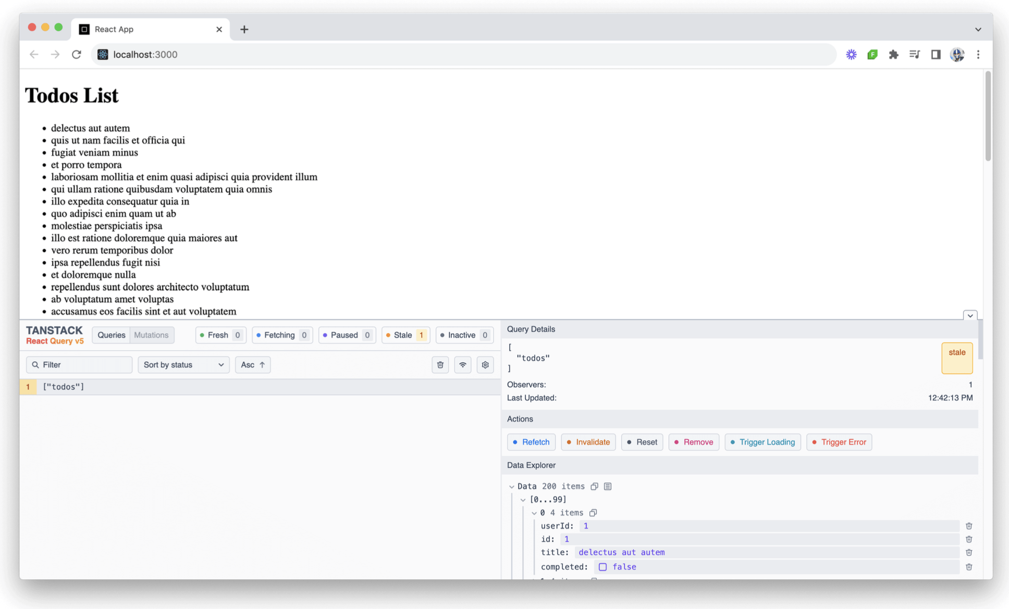Image resolution: width=1009 pixels, height=609 pixels.
Task: Collapse the [0...99] range group
Action: coord(523,500)
